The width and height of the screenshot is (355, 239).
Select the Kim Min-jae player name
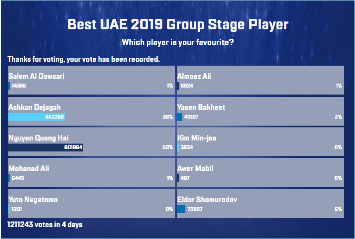197,138
